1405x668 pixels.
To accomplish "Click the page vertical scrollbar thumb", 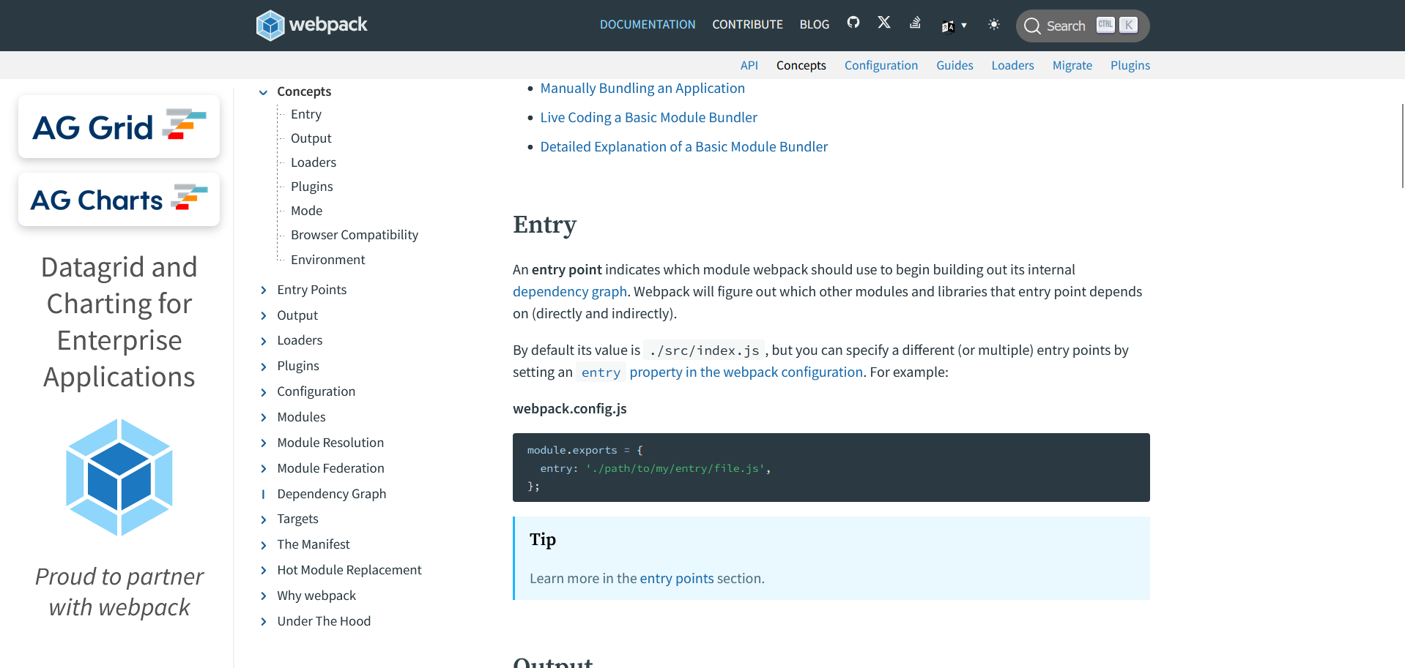I will click(1401, 146).
